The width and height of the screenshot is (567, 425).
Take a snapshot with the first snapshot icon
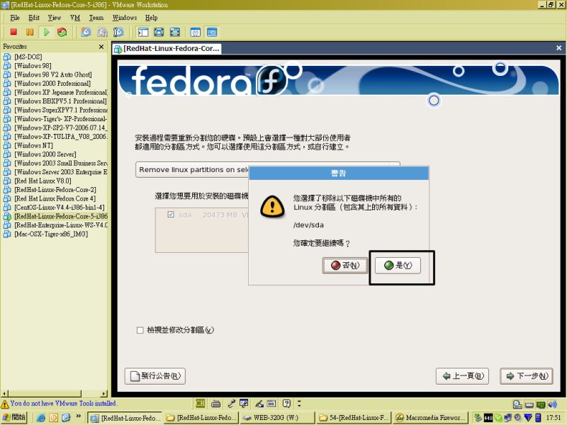pos(86,32)
